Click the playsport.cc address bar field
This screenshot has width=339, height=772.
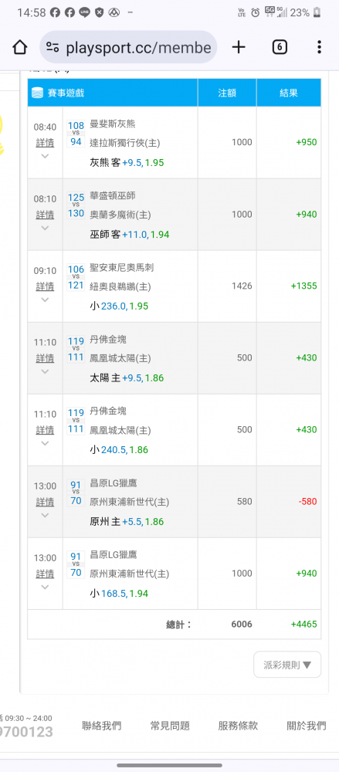pos(128,47)
